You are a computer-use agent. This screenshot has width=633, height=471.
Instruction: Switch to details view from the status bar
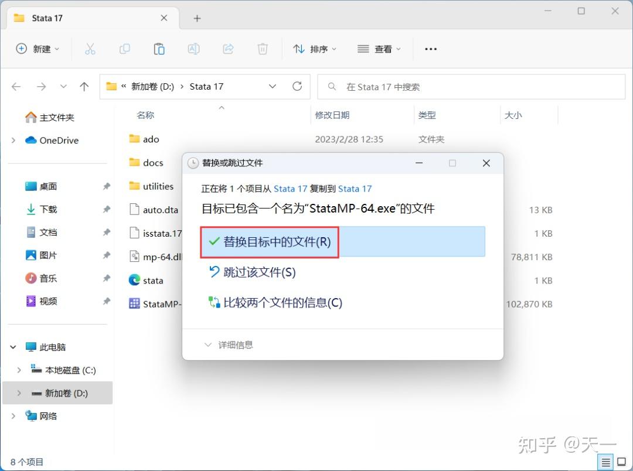605,462
